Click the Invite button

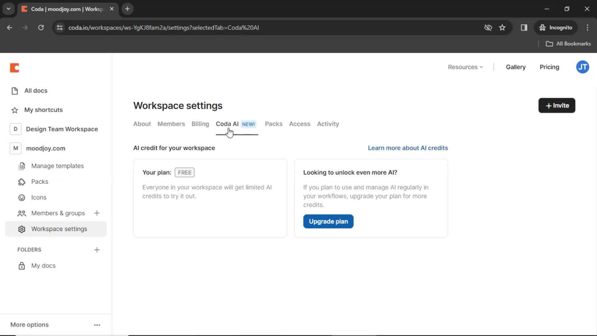coord(557,105)
